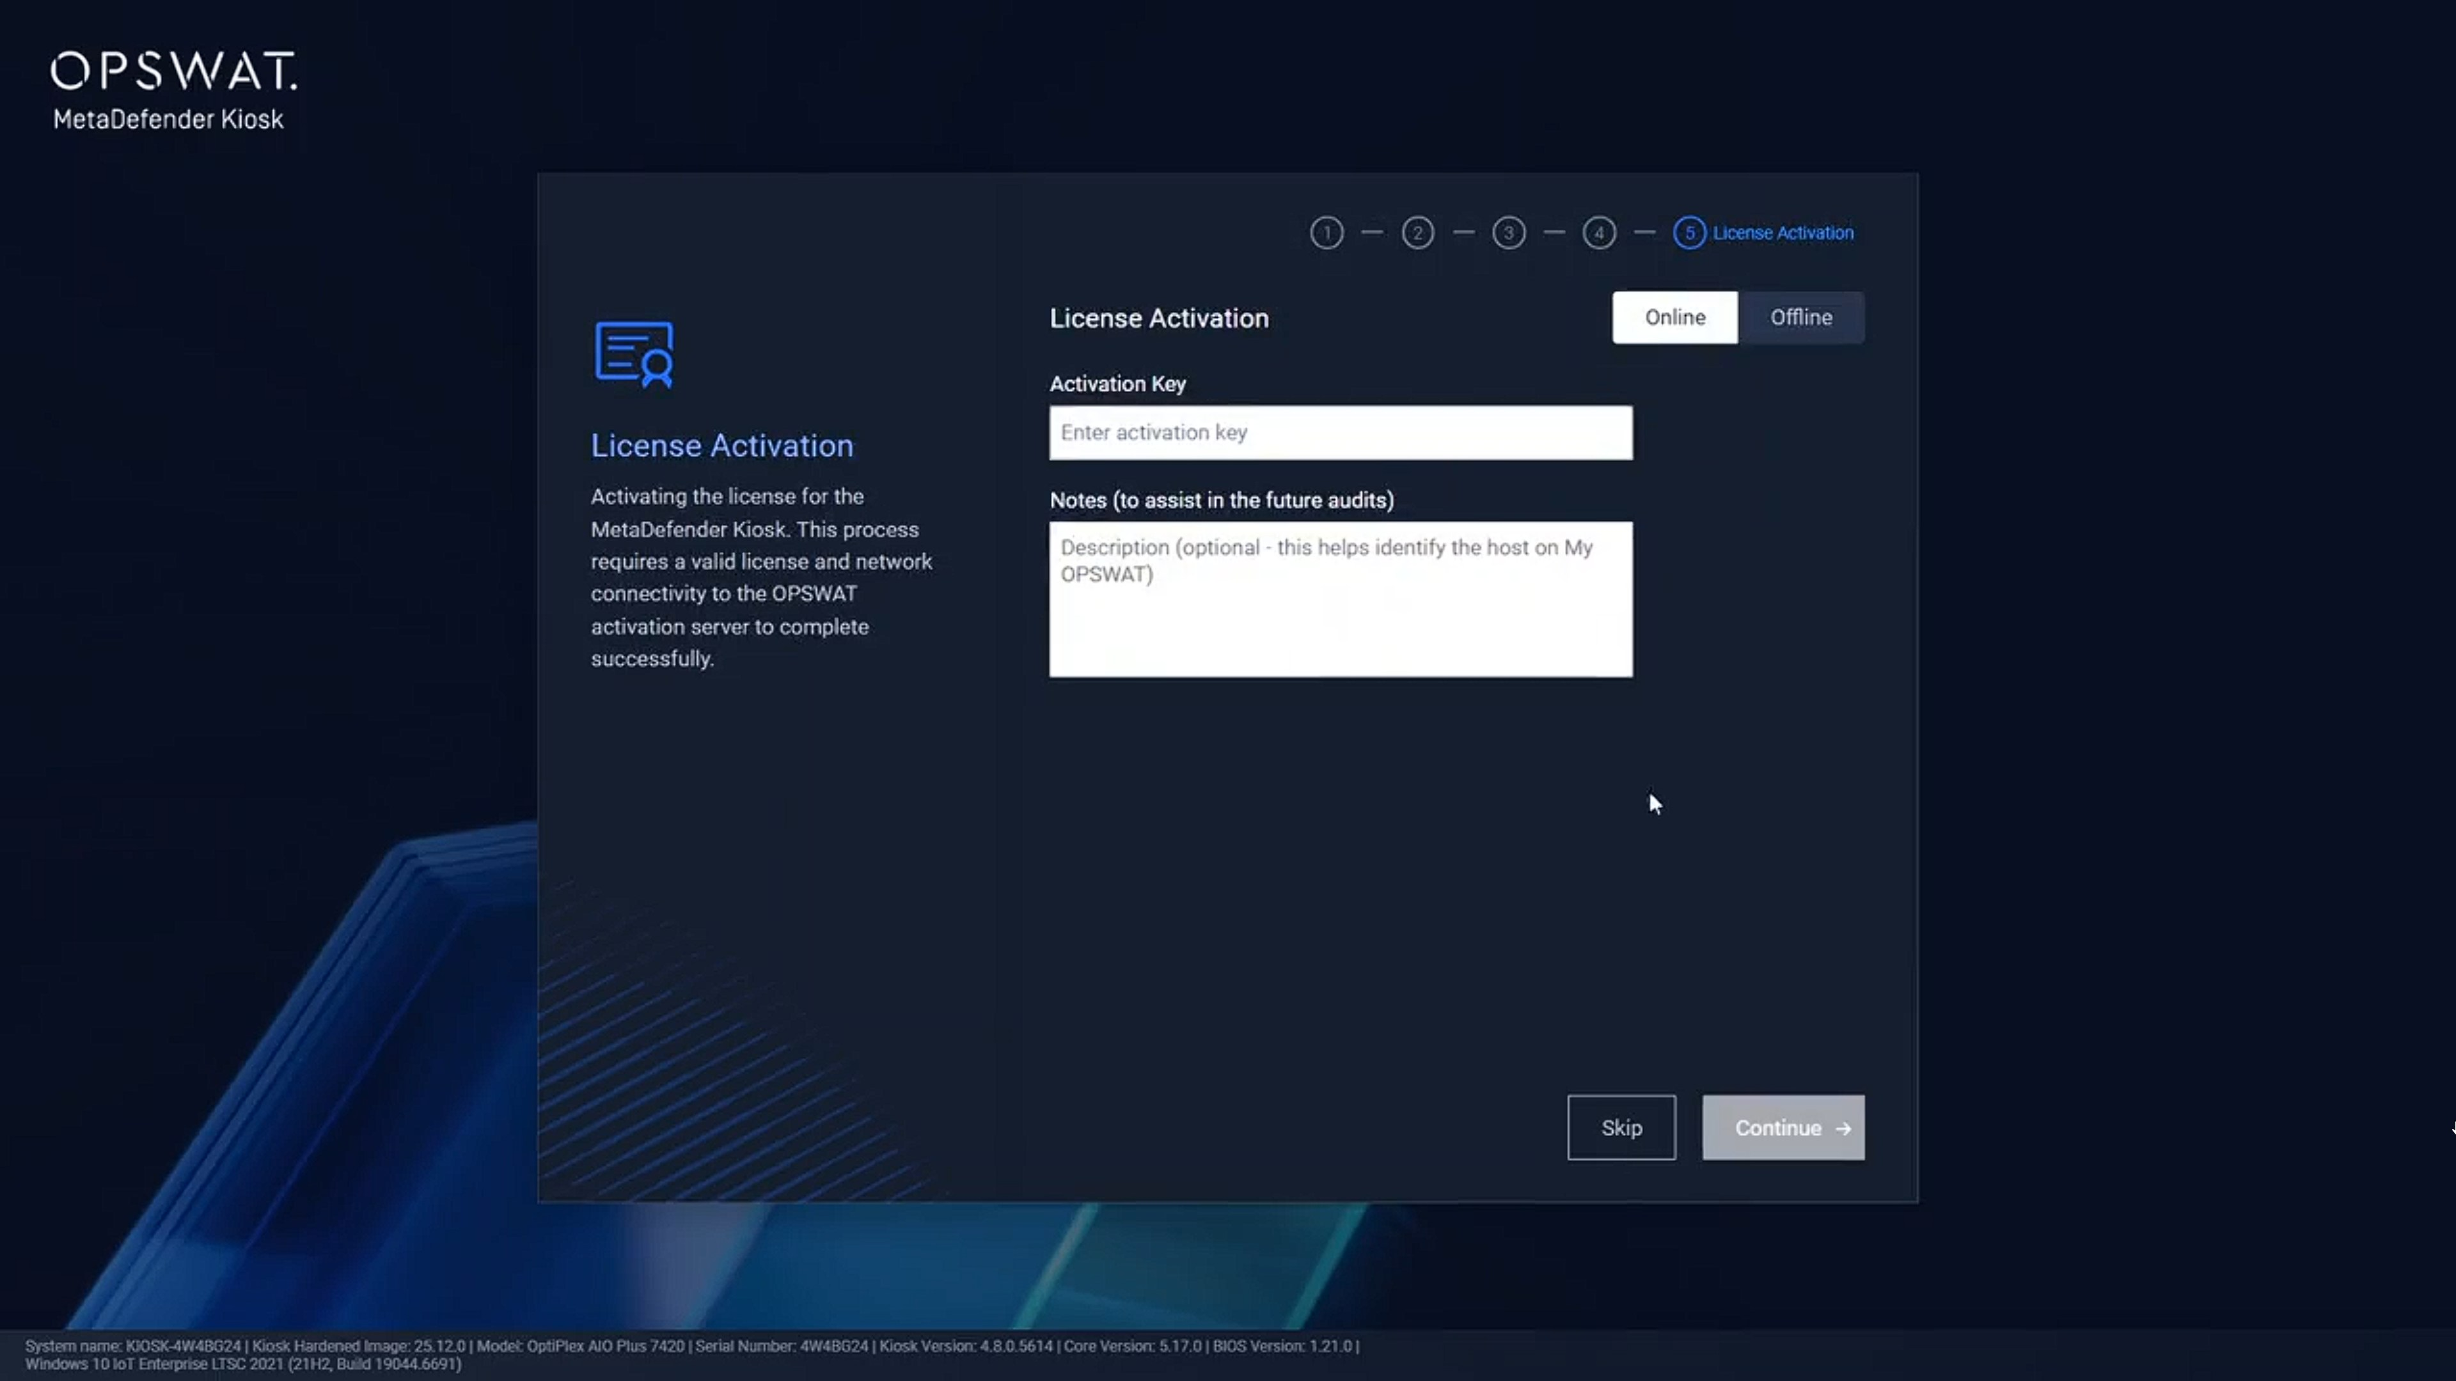Image resolution: width=2456 pixels, height=1381 pixels.
Task: Click the license certificate icon
Action: pos(635,354)
